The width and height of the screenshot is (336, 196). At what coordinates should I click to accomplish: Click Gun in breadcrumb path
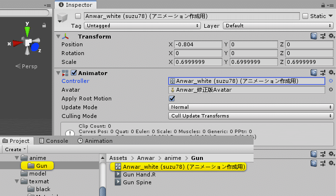click(197, 158)
